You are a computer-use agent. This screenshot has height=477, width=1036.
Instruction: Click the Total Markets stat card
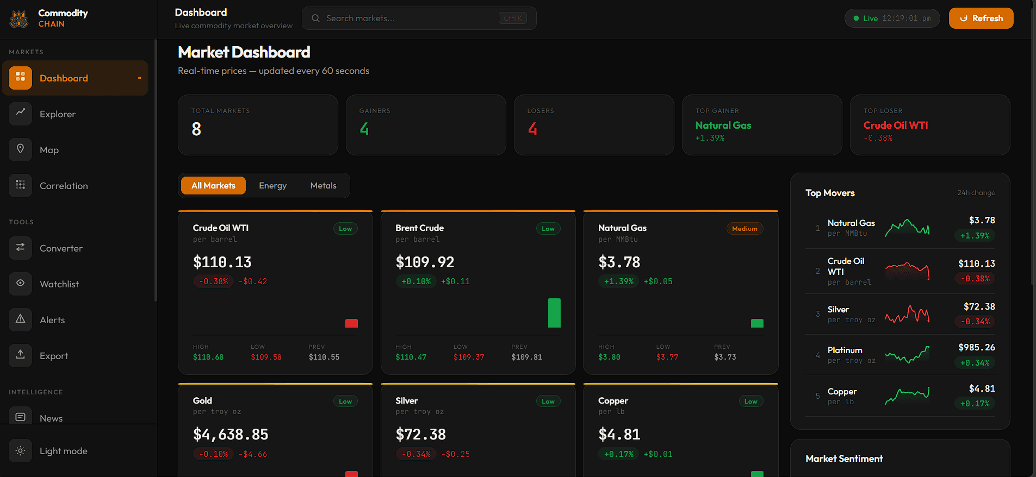pos(258,125)
